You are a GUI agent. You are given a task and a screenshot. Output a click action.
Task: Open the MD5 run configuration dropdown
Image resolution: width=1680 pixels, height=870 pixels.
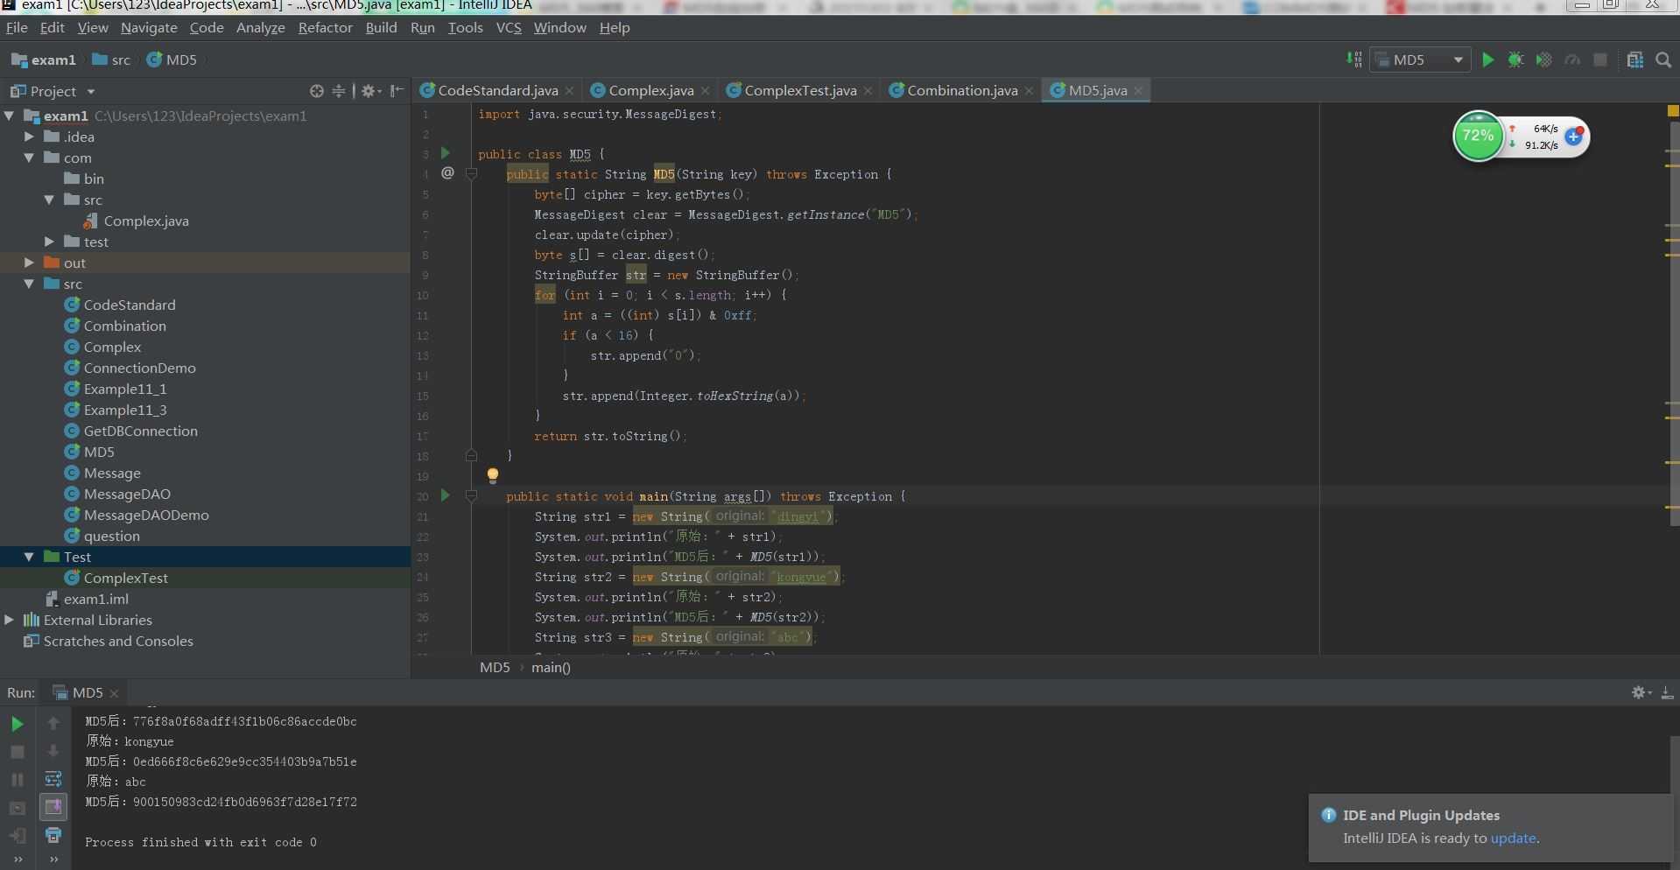pos(1420,60)
